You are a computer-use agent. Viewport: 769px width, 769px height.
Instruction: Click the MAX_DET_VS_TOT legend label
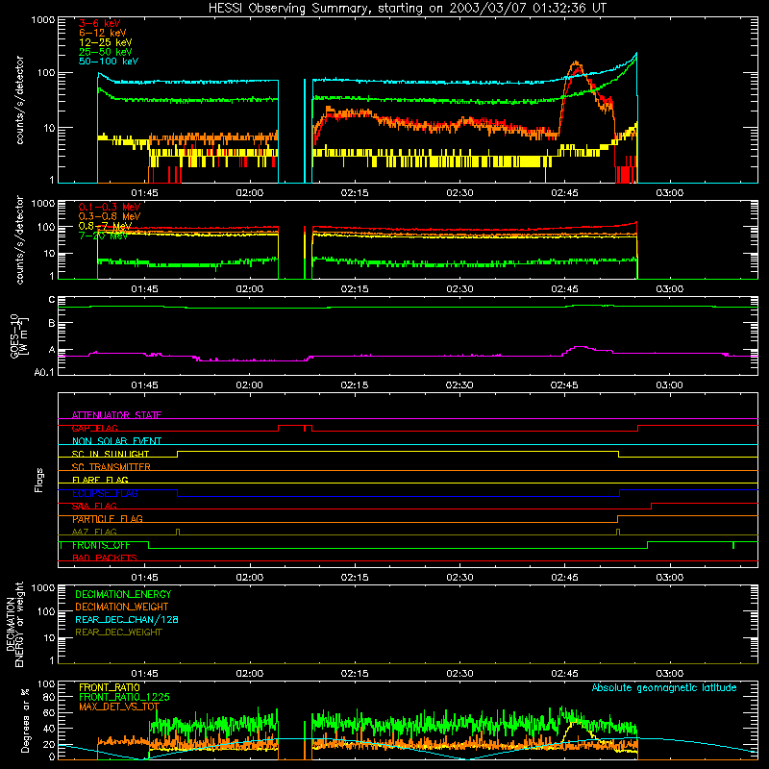click(x=119, y=707)
